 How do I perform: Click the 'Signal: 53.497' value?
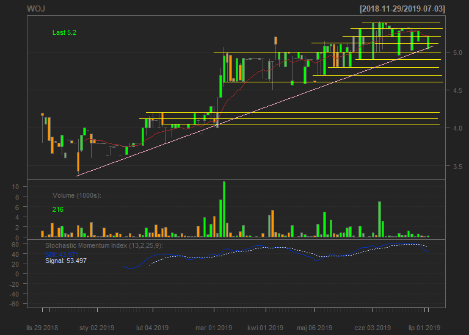coord(66,261)
